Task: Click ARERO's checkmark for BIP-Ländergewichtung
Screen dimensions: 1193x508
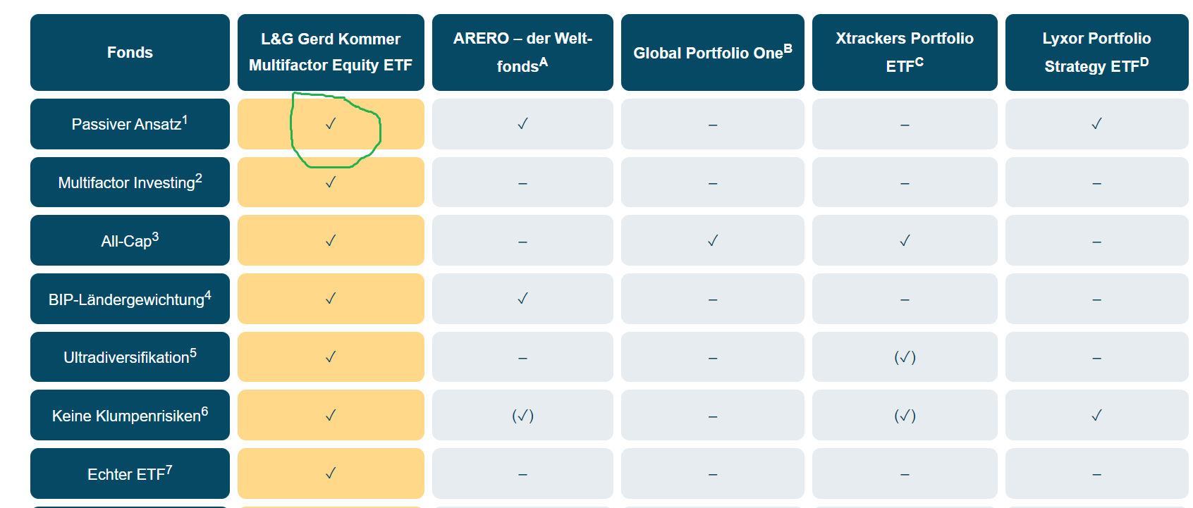Action: [x=522, y=299]
